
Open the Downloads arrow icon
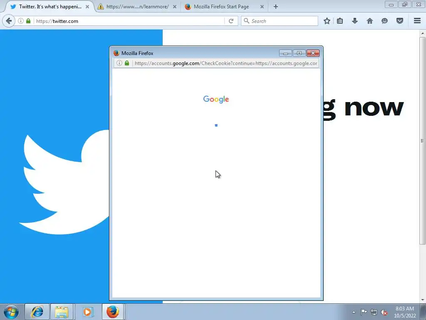(x=355, y=21)
